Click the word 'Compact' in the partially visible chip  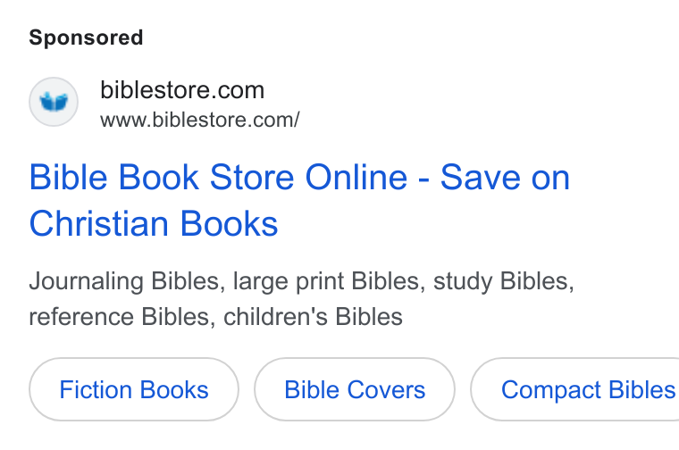(550, 390)
